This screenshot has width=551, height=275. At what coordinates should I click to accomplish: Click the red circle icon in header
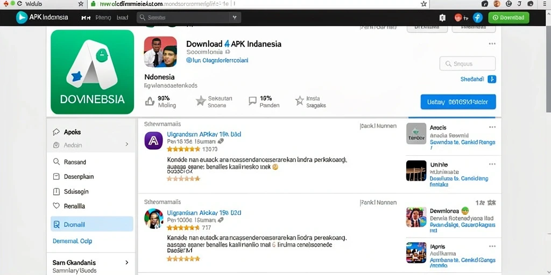[x=458, y=18]
